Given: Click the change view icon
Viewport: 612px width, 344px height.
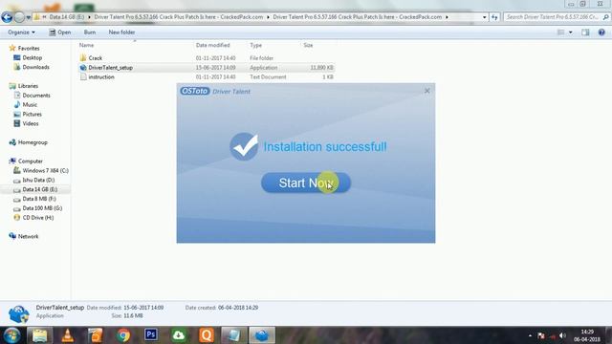Looking at the screenshot, I should click(560, 32).
